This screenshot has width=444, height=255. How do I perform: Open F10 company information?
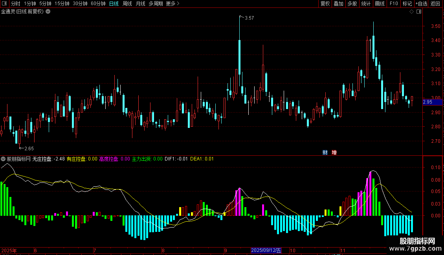point(393,4)
